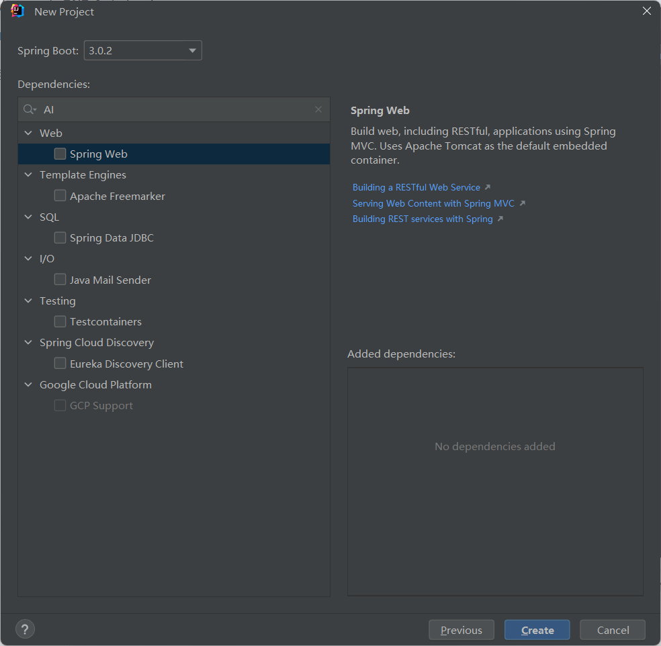The width and height of the screenshot is (661, 646).
Task: Click the Template Engines category label
Action: click(x=83, y=175)
